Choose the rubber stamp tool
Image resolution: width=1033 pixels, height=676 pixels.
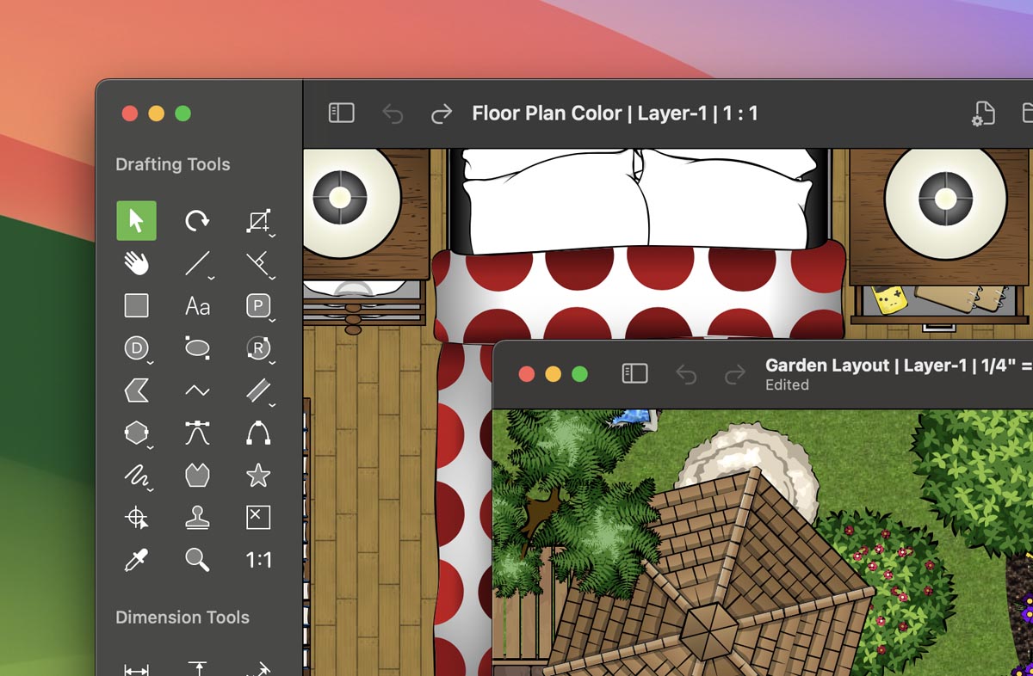tap(197, 517)
